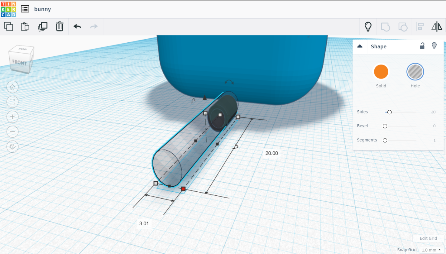Viewport: 446px width, 254px height.
Task: Adjust the Sides slider handle
Action: click(x=389, y=112)
